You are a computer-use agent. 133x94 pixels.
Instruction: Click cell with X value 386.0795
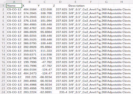tap(29, 43)
